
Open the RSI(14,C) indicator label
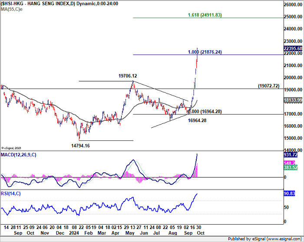pos(11,194)
